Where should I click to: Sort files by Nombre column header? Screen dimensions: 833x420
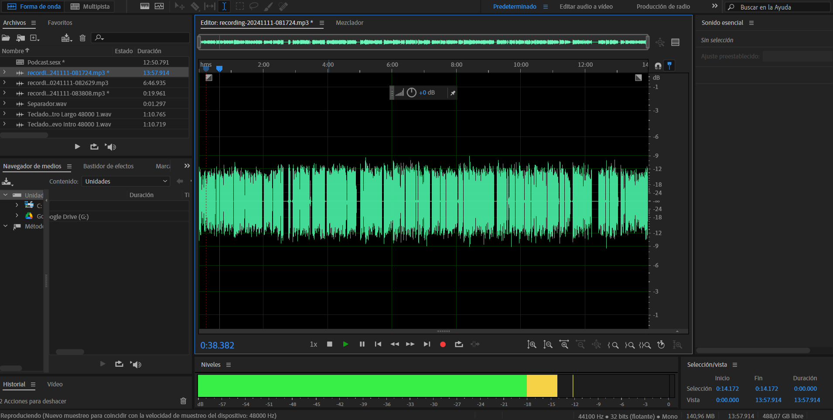tap(15, 51)
